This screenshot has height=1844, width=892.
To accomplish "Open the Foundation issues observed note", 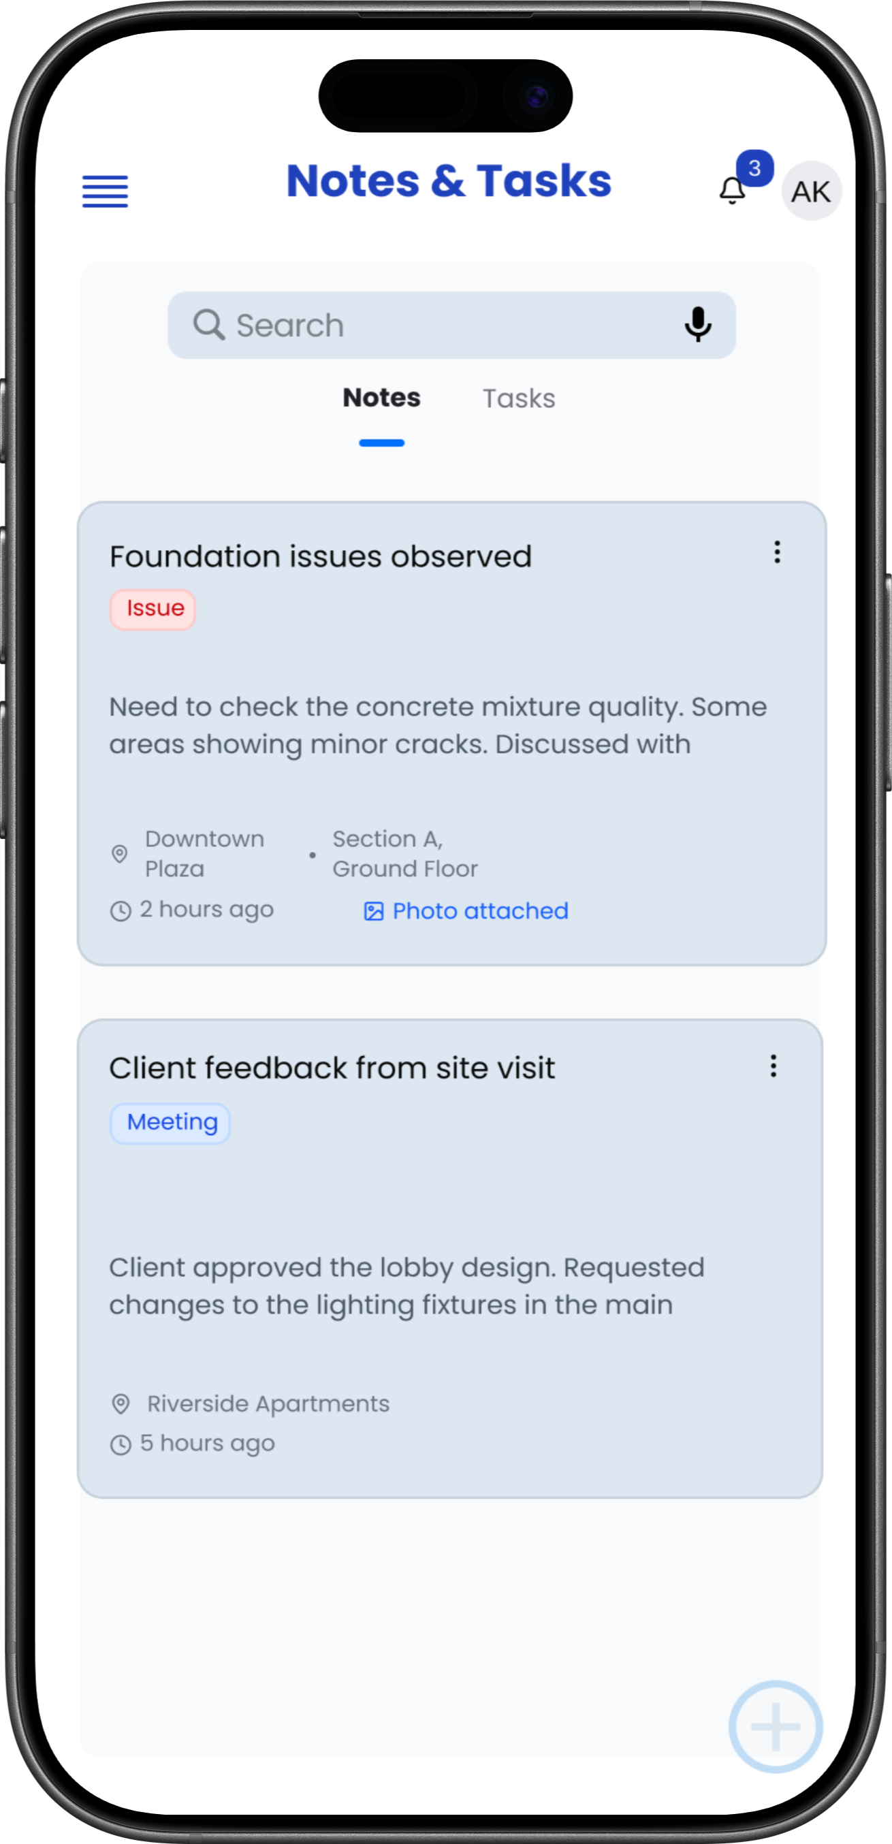I will [320, 557].
